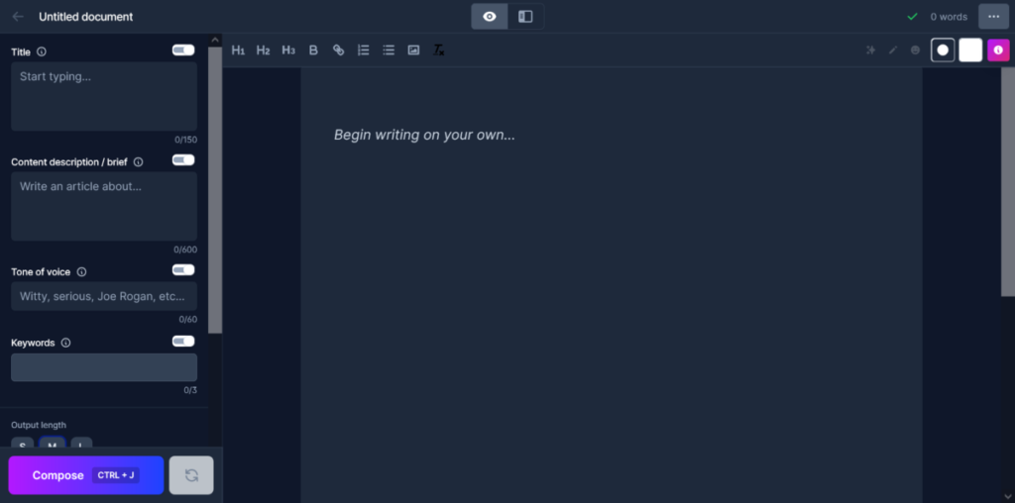Screen dimensions: 1015x503
Task: Click the 'Output length' label
Action: click(39, 425)
